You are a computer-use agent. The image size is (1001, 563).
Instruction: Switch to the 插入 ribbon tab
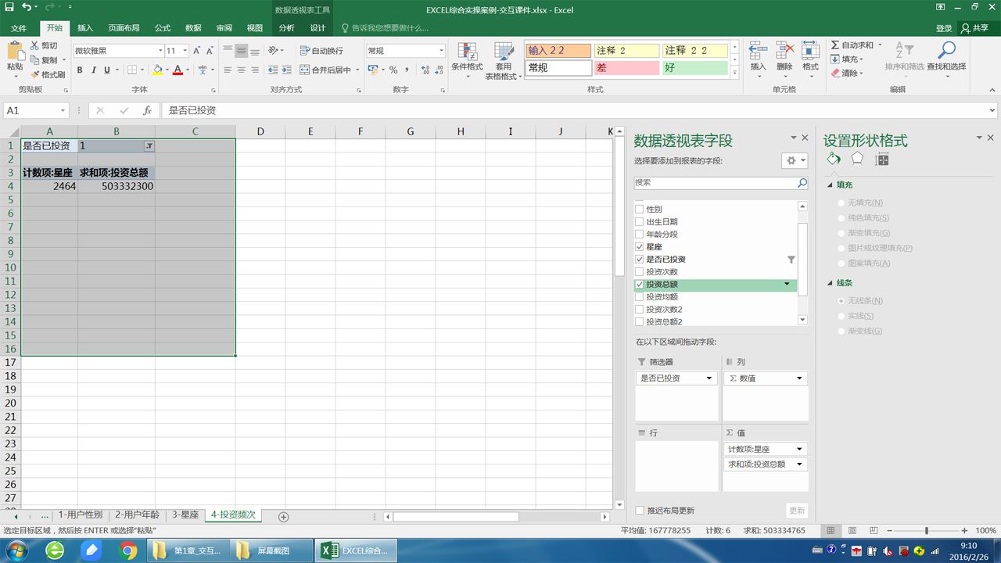[85, 28]
